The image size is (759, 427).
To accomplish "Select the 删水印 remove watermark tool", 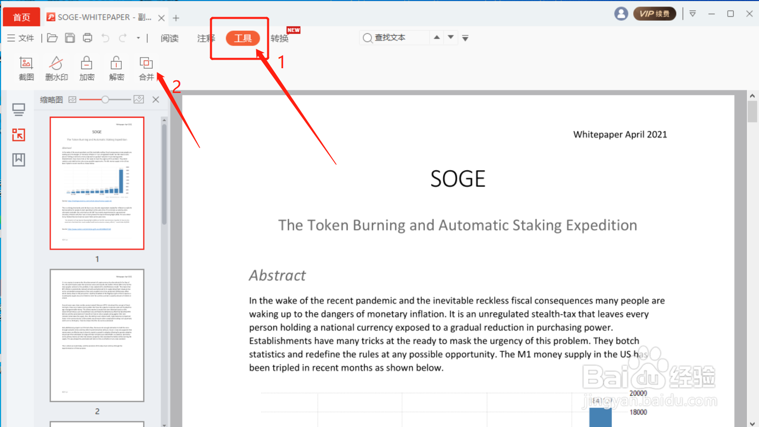I will pyautogui.click(x=56, y=69).
